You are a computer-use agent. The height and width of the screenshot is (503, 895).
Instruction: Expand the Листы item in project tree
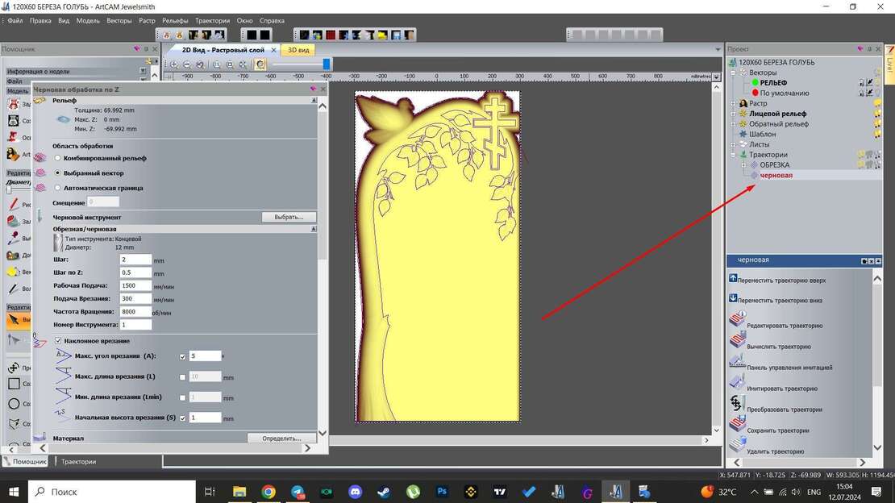click(x=732, y=144)
